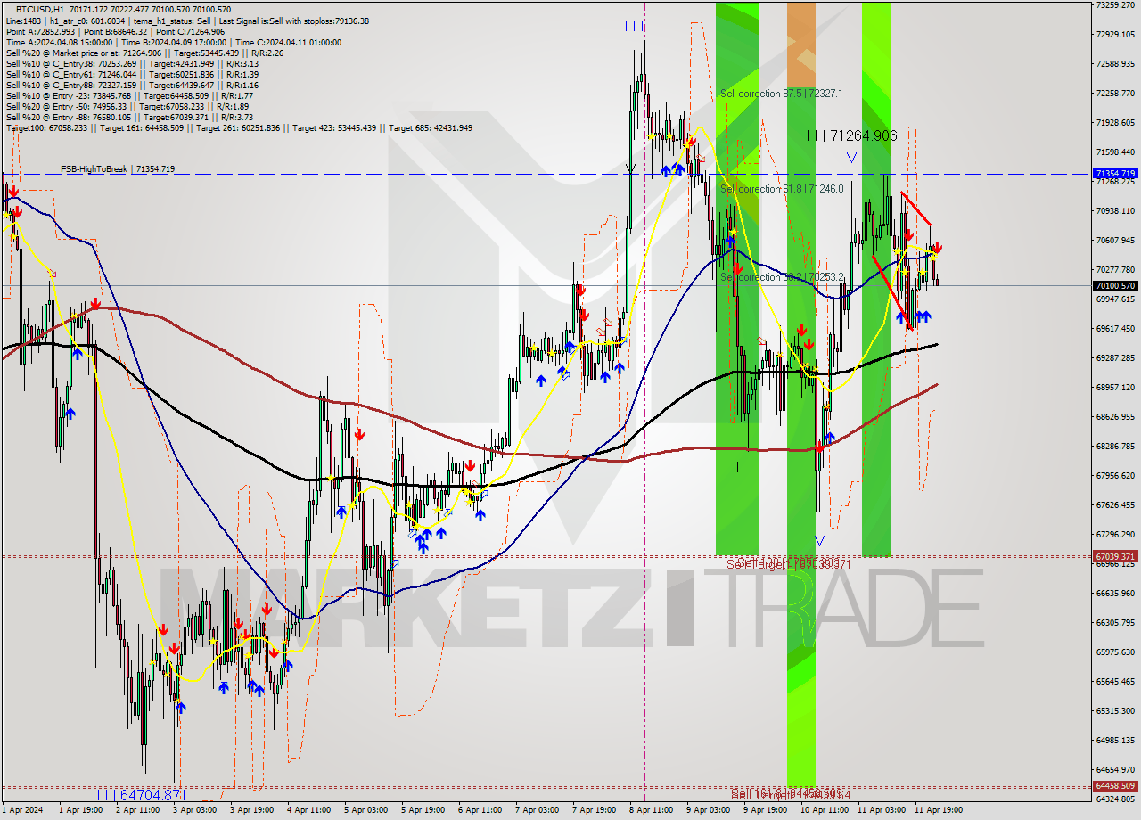Viewport: 1141px width, 820px height.
Task: Click price axis value 70938.110
Action: click(x=1115, y=211)
